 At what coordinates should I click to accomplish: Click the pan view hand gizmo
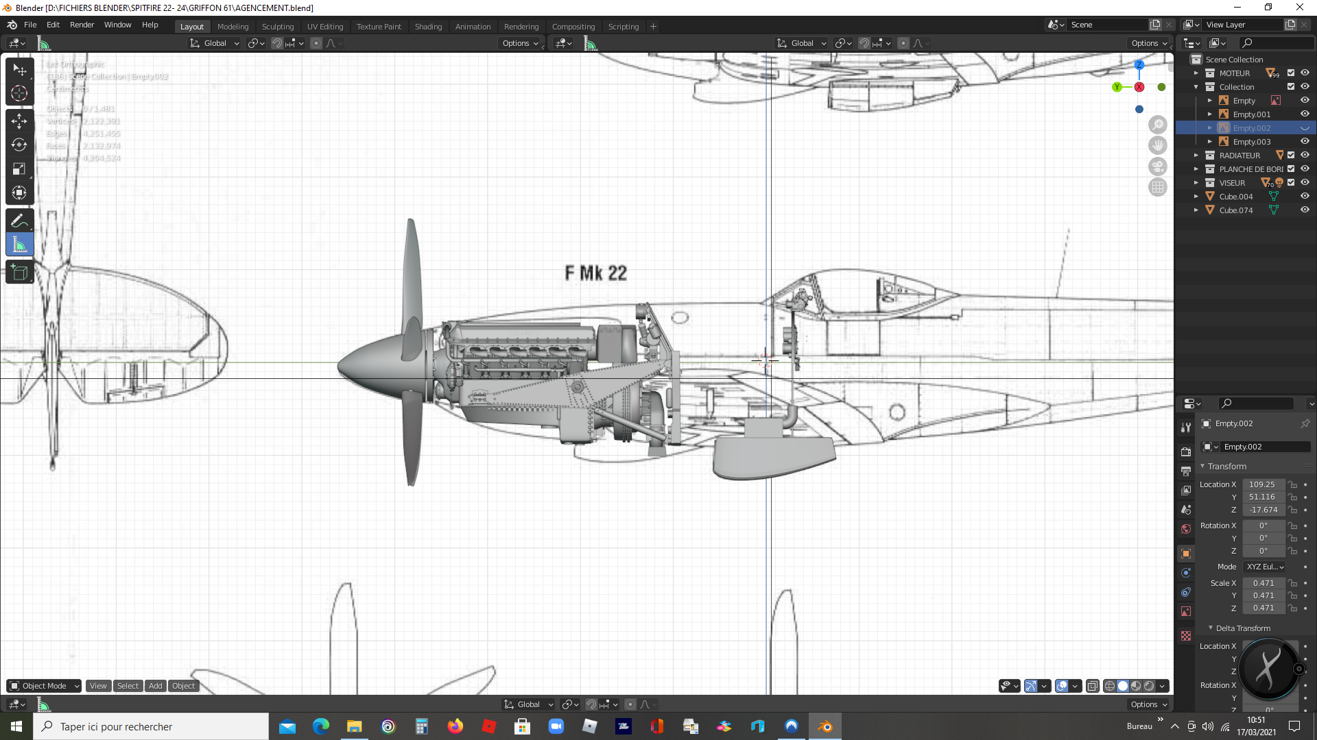click(1158, 145)
